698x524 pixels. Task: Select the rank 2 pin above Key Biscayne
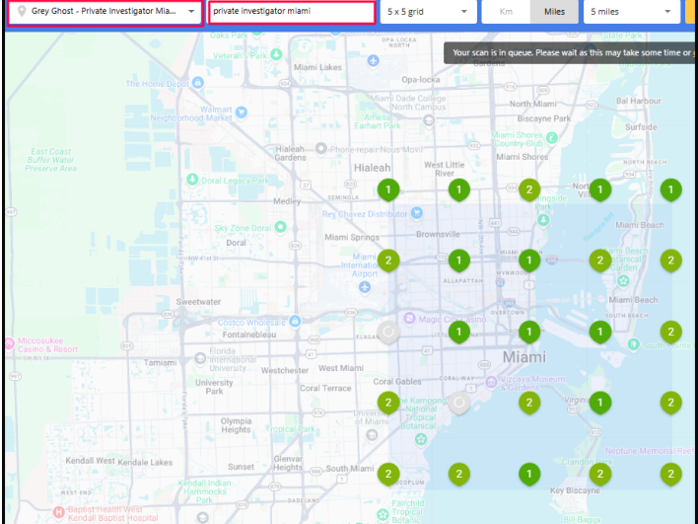[x=600, y=474]
